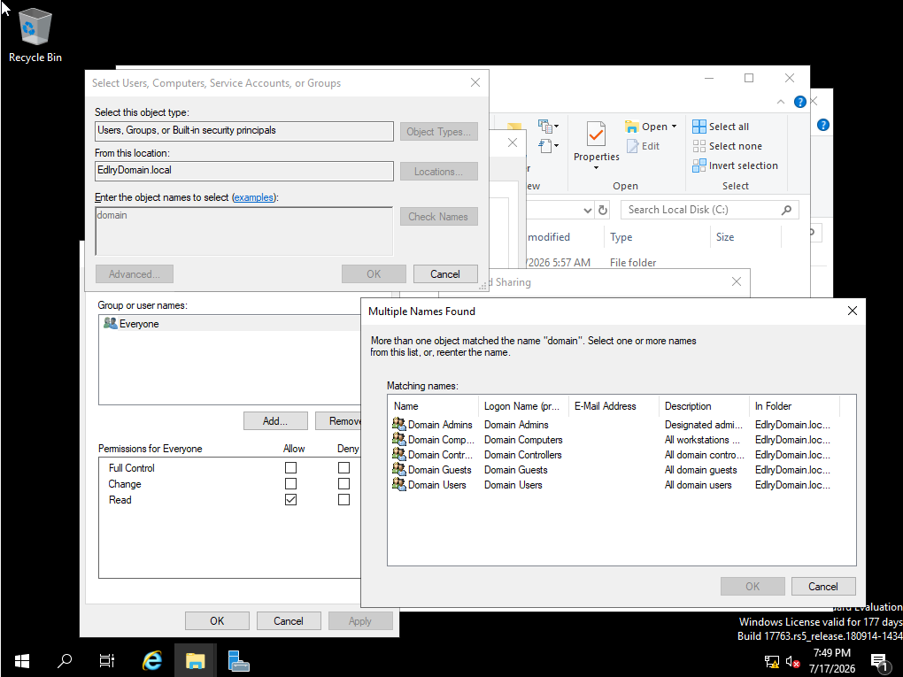
Task: Check Deny for Change permission
Action: (343, 484)
